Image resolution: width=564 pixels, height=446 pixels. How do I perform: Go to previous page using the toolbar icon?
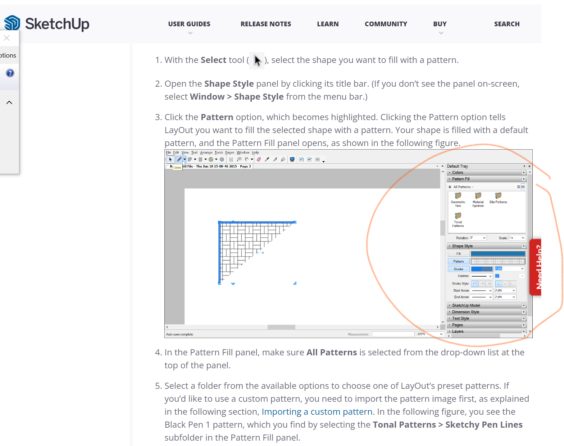coord(309,159)
